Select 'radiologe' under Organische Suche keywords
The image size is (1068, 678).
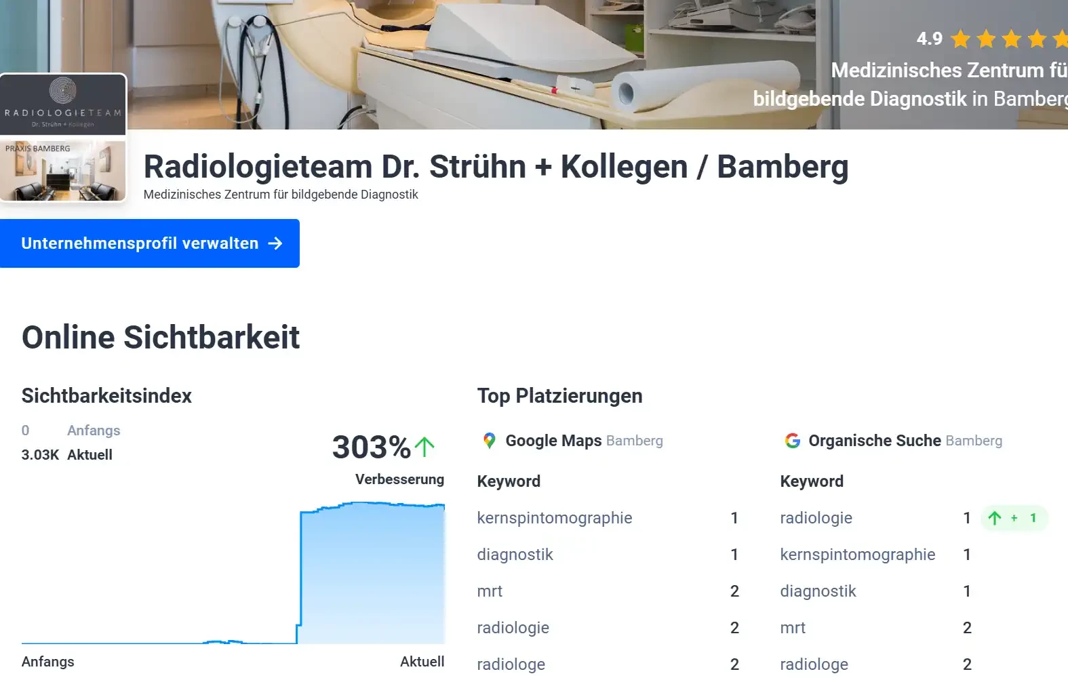tap(814, 664)
